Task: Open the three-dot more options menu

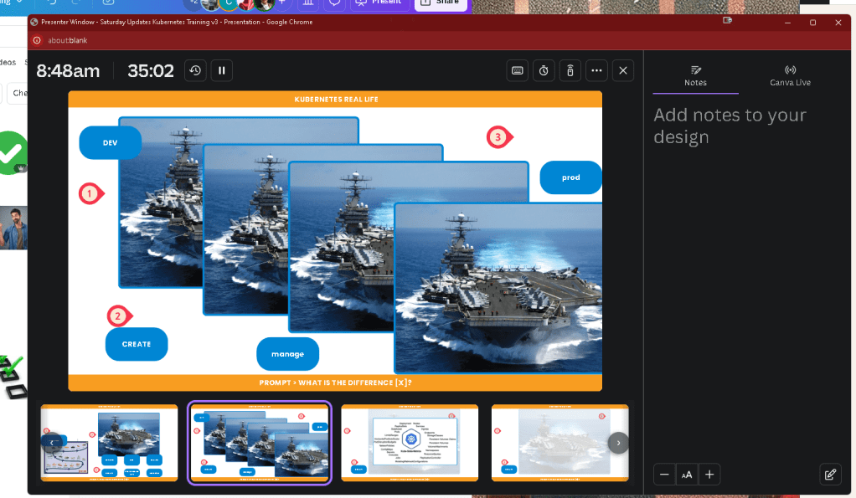Action: click(x=596, y=70)
